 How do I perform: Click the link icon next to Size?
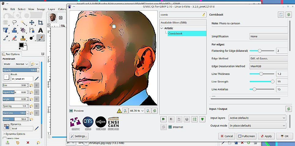[37, 85]
